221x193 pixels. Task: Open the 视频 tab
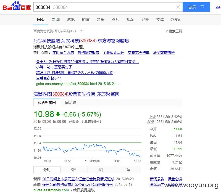coord(130,20)
